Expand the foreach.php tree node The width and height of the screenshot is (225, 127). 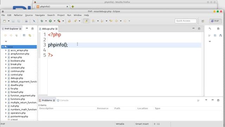[x=6, y=92]
